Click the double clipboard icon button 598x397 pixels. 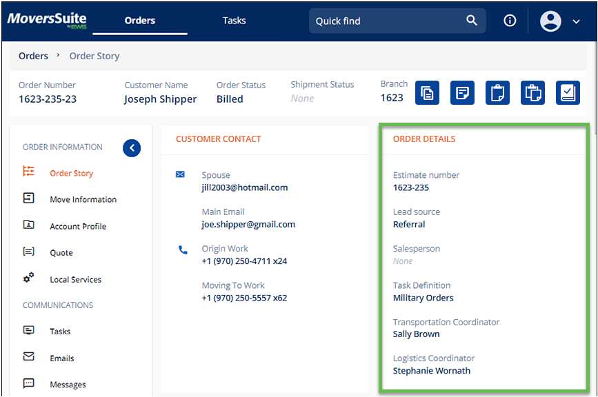(532, 92)
